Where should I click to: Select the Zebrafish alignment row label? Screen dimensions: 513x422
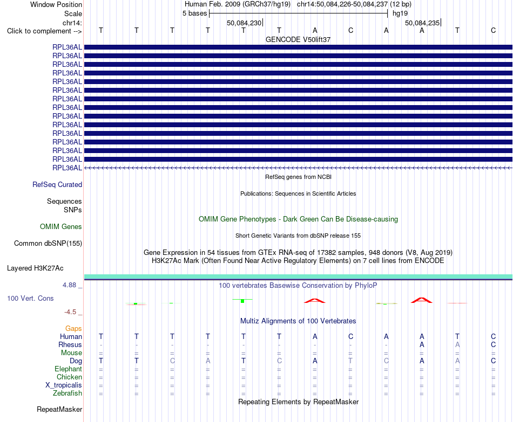point(67,393)
